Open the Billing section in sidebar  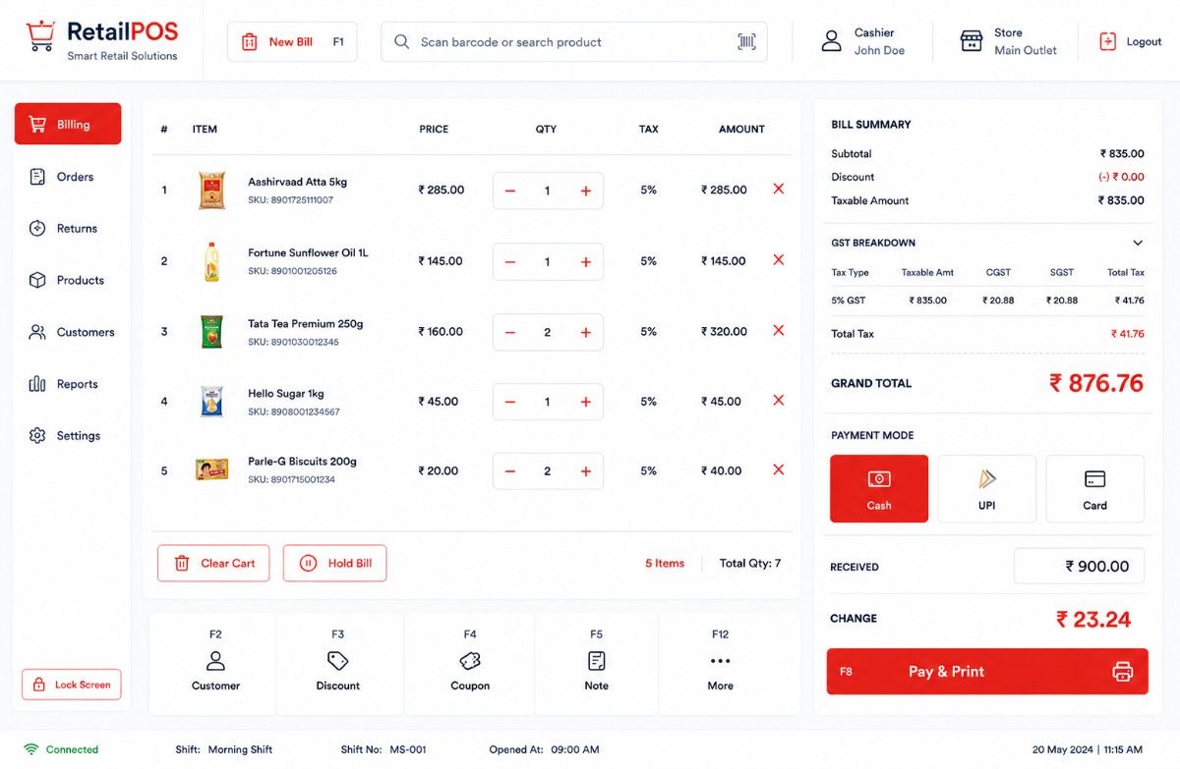coord(68,124)
